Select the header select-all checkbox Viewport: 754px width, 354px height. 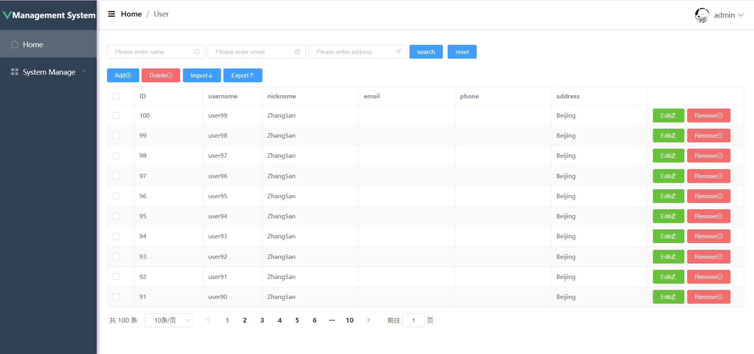[116, 96]
